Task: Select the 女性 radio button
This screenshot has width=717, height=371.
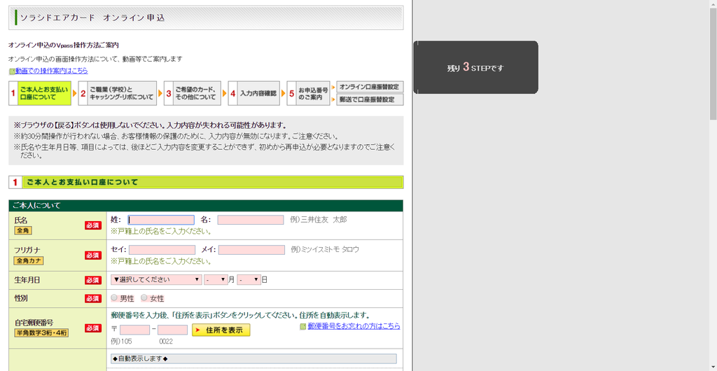Action: pyautogui.click(x=144, y=298)
